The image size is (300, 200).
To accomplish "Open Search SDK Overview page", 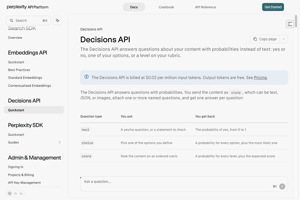I will coord(15,37).
